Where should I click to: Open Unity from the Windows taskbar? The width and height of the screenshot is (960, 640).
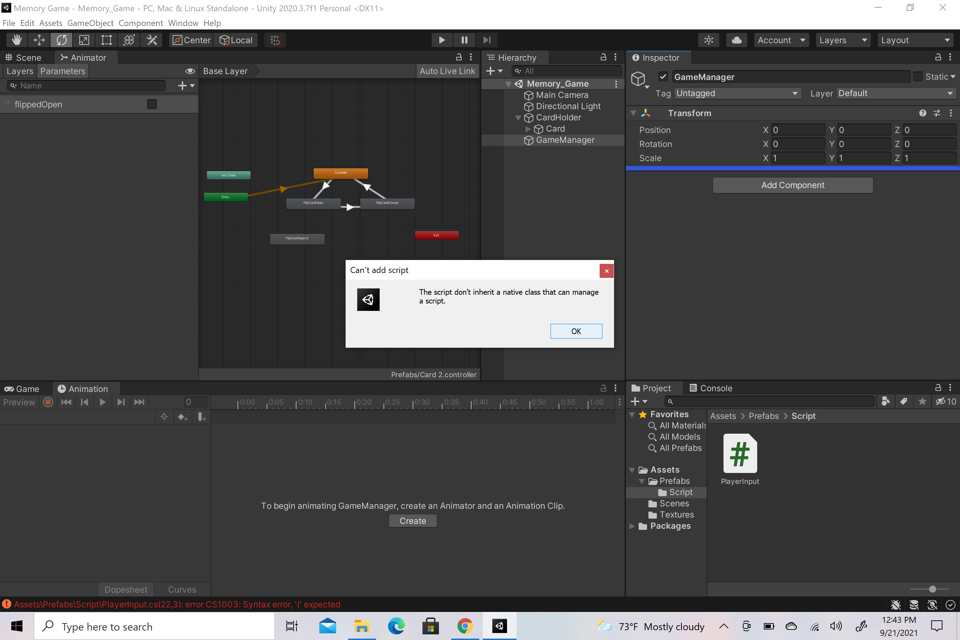pyautogui.click(x=499, y=626)
